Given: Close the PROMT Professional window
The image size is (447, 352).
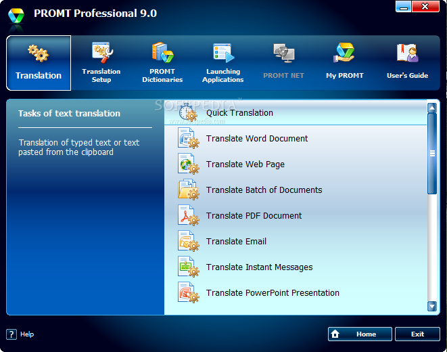Looking at the screenshot, I should coord(425,6).
